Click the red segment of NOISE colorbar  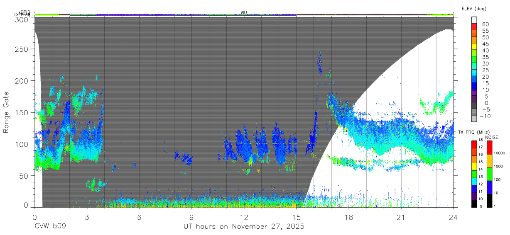pyautogui.click(x=489, y=147)
